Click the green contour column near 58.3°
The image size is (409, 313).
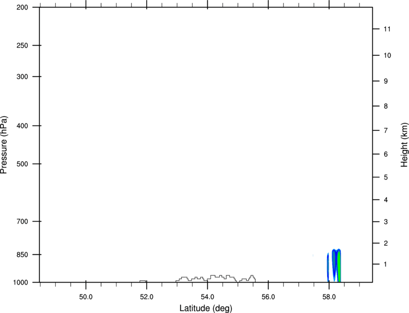click(x=339, y=266)
